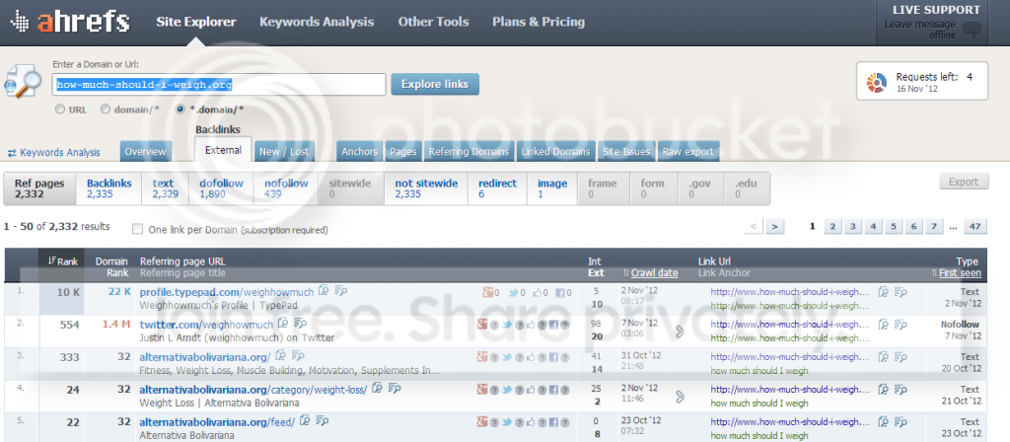Sort table by Rank column header
Viewport: 1010px width, 442px height.
click(x=63, y=261)
